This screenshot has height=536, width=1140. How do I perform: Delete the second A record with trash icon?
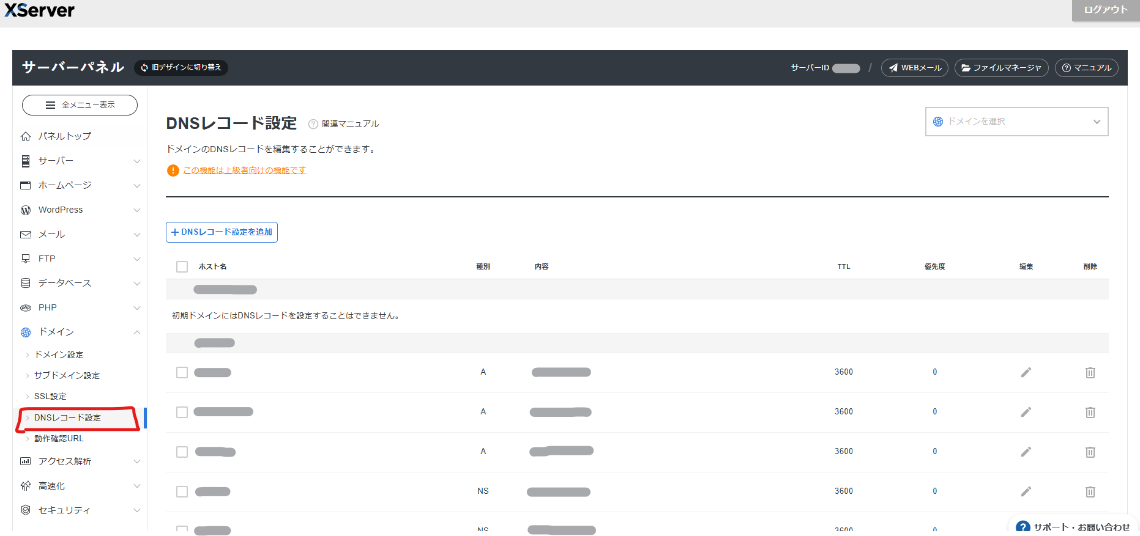(x=1090, y=412)
